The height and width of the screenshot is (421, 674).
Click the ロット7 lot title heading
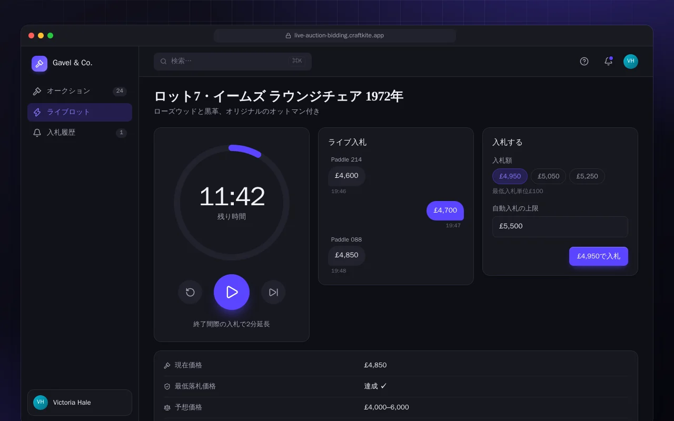279,96
